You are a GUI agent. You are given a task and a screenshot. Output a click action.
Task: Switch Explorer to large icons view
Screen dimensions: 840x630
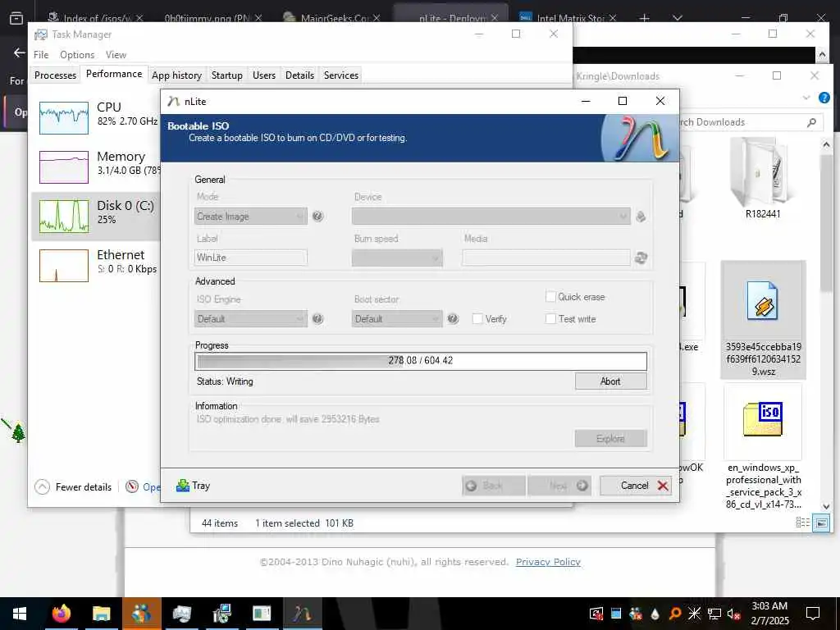click(820, 523)
